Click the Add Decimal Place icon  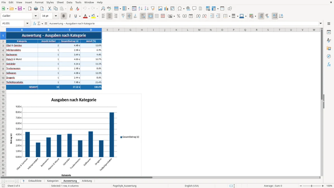[x=198, y=16]
